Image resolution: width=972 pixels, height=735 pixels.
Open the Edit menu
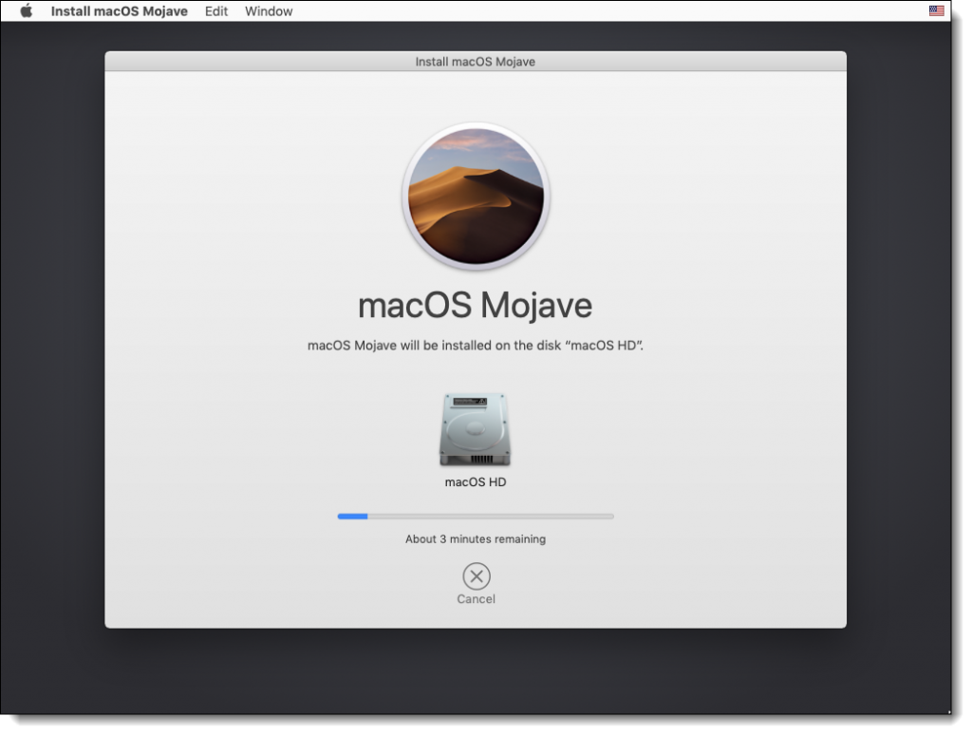[216, 11]
